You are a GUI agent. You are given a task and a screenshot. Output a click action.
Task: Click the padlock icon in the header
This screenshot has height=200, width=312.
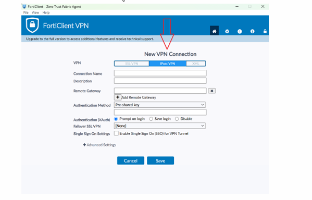(265, 31)
